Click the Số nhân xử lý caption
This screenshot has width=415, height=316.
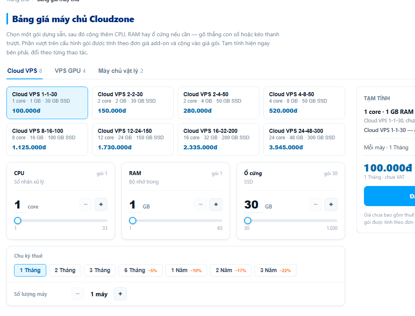(x=29, y=182)
